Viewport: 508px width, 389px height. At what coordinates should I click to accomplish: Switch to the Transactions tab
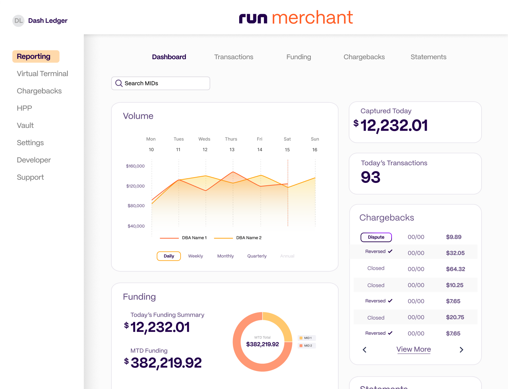click(234, 57)
